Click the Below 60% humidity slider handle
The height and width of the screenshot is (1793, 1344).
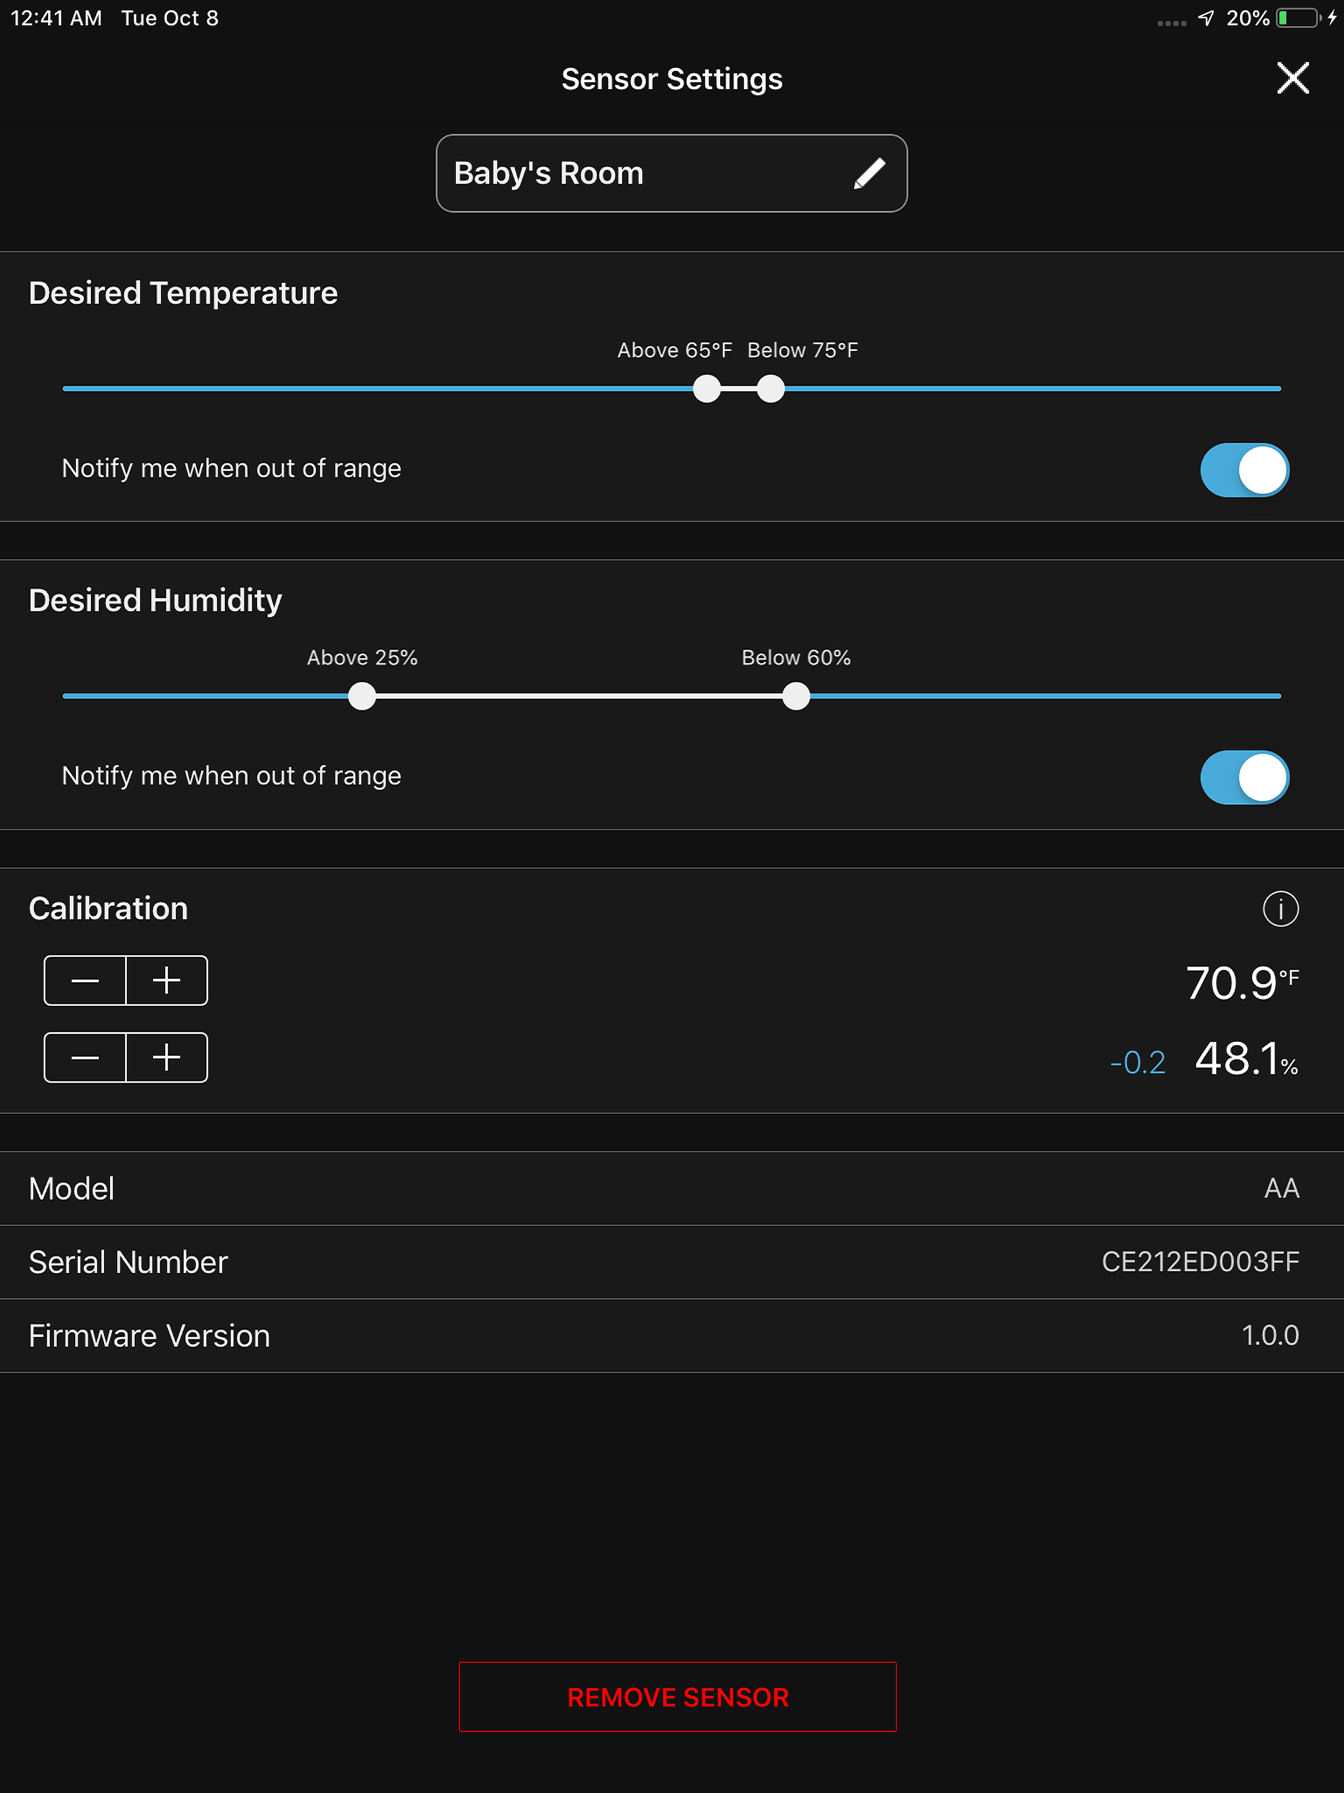tap(796, 696)
